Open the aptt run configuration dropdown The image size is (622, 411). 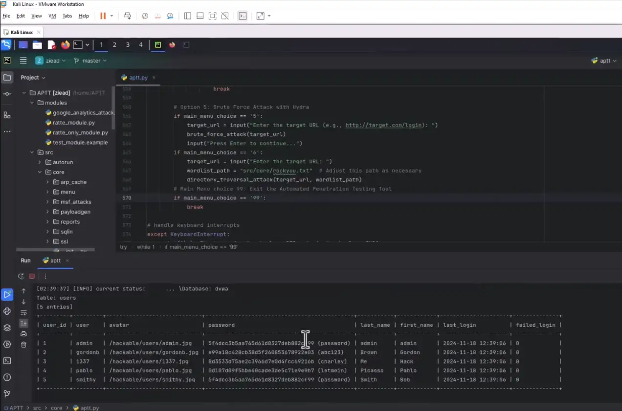coord(605,60)
